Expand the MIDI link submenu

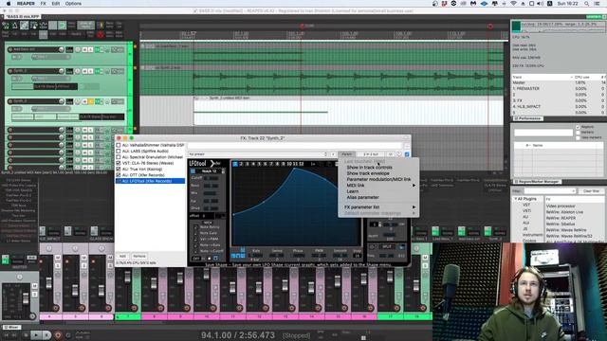378,186
